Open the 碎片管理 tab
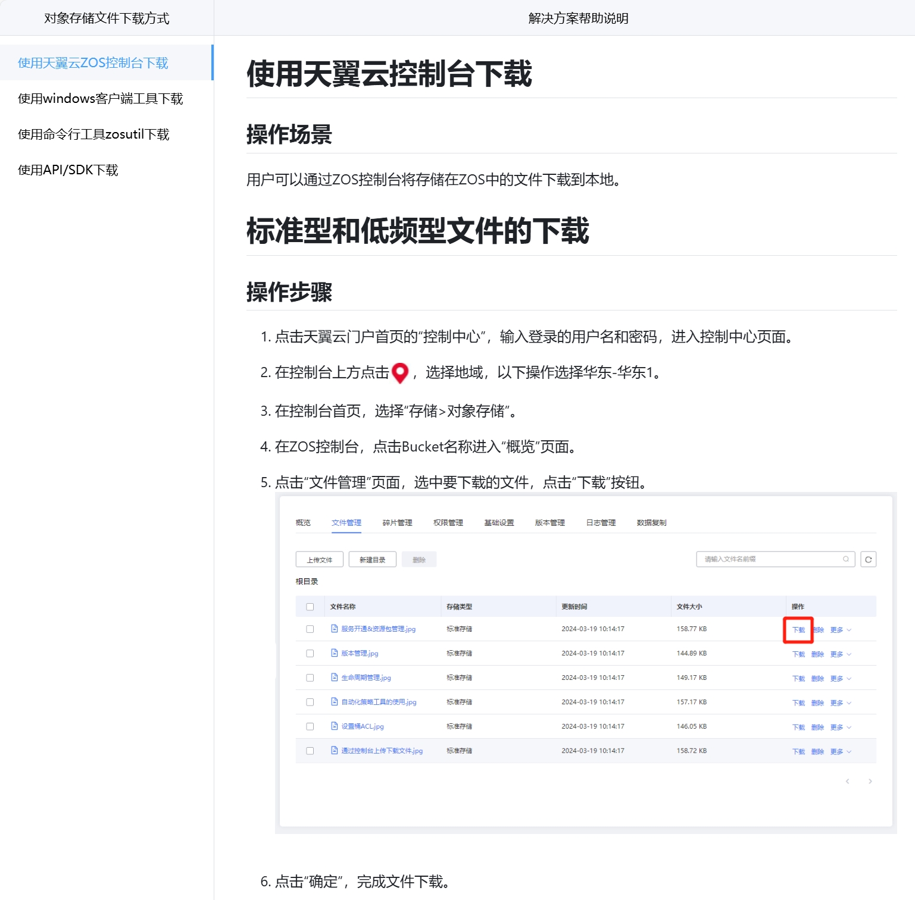The image size is (915, 900). [397, 523]
